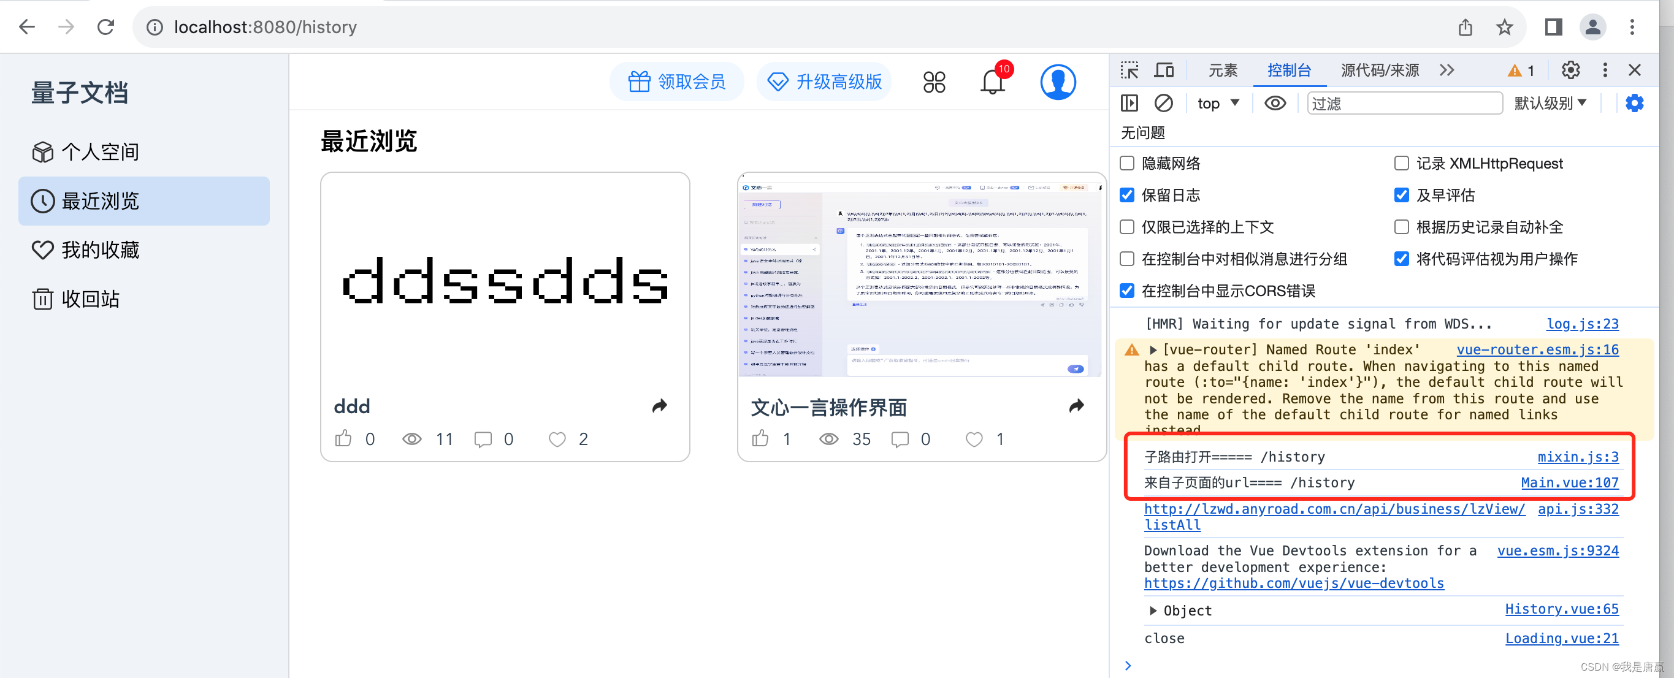1674x678 pixels.
Task: Enable 隐藏网络 checkbox
Action: pyautogui.click(x=1127, y=163)
